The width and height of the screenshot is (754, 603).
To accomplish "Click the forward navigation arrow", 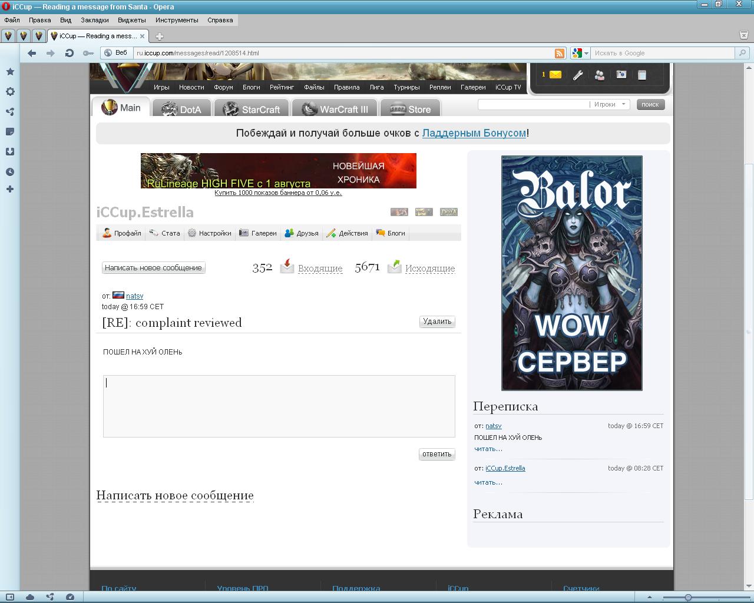I will pos(51,53).
